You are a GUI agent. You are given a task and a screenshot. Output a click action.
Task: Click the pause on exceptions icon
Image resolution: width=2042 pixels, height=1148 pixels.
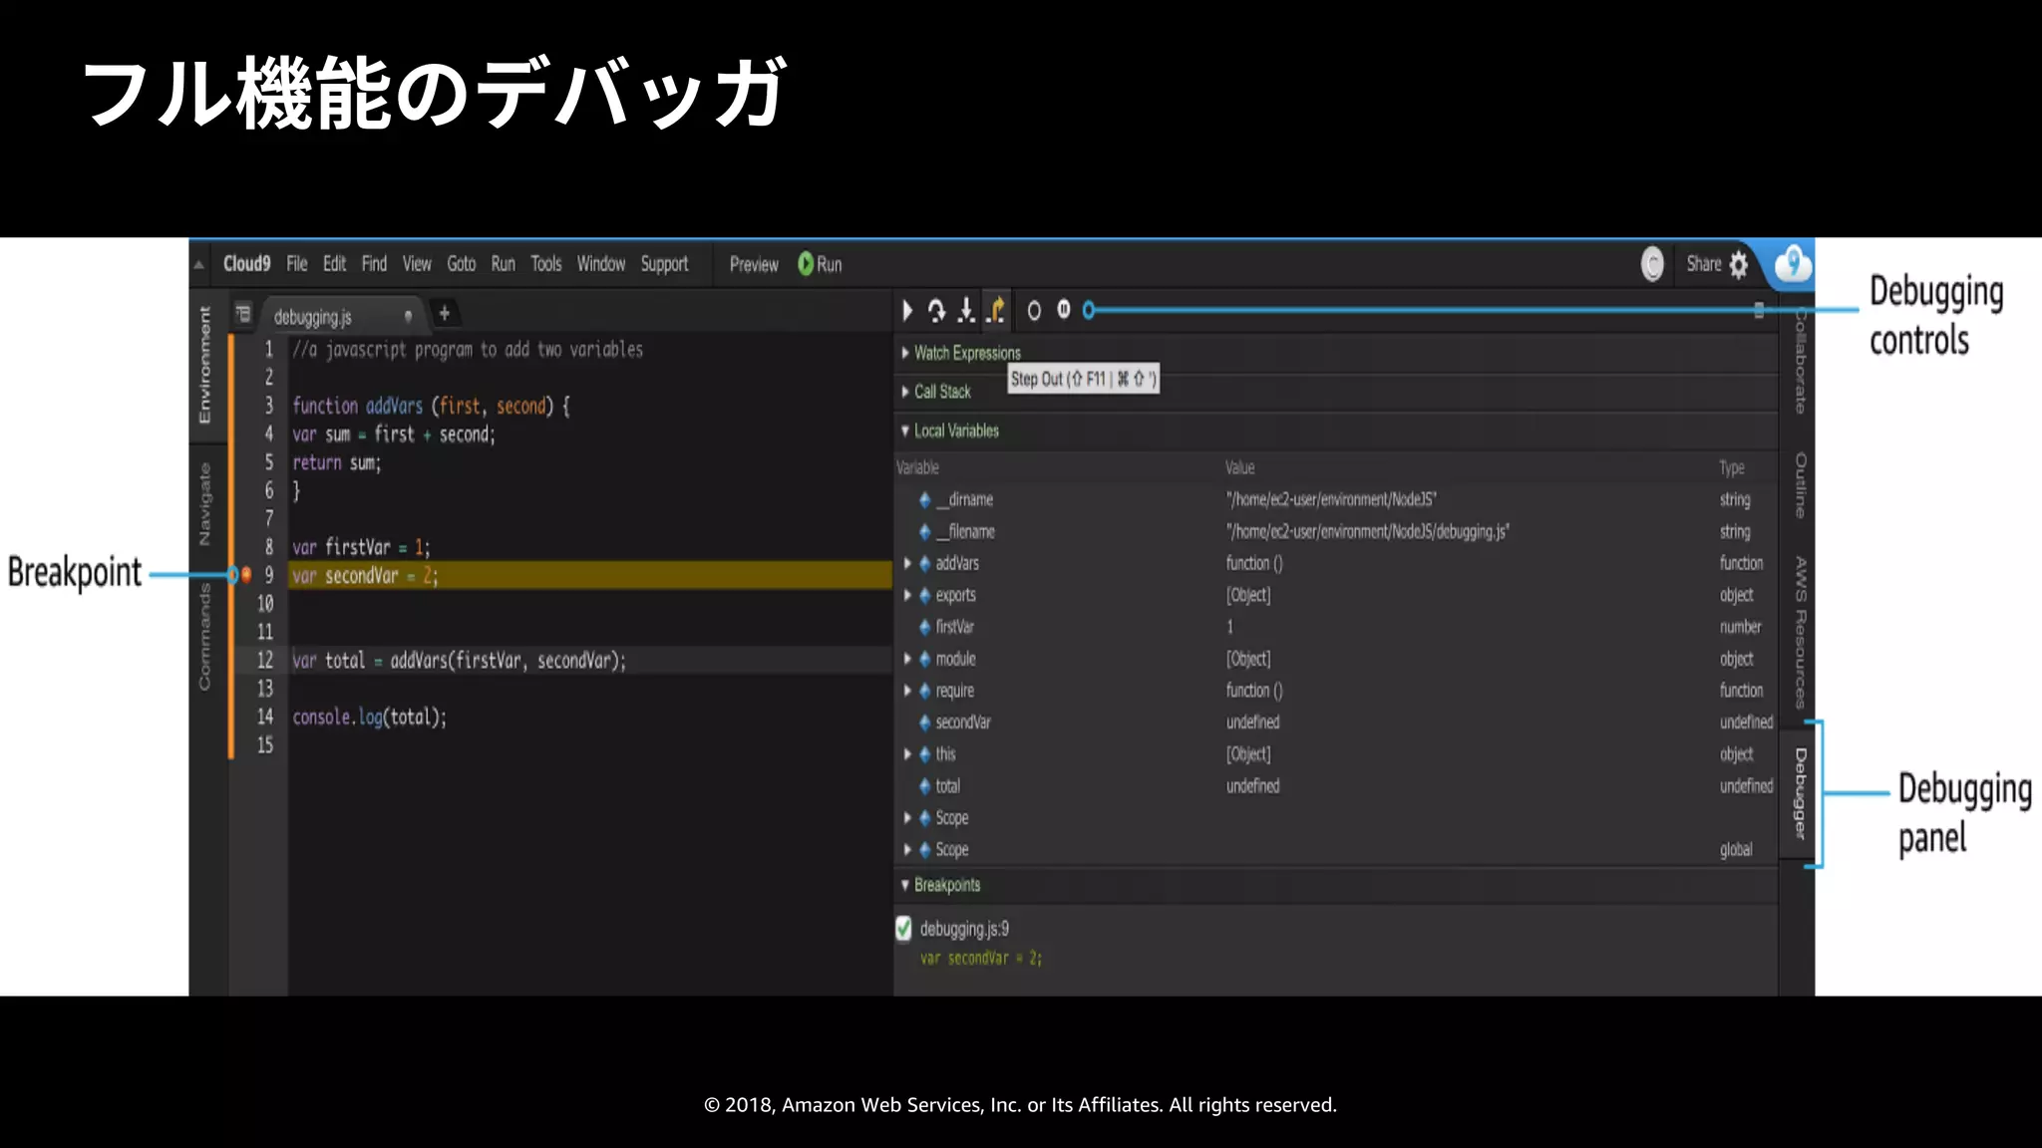[x=1064, y=310]
